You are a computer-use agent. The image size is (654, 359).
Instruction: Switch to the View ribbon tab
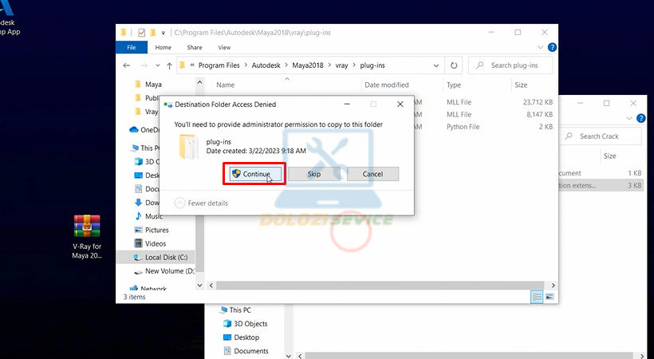224,48
